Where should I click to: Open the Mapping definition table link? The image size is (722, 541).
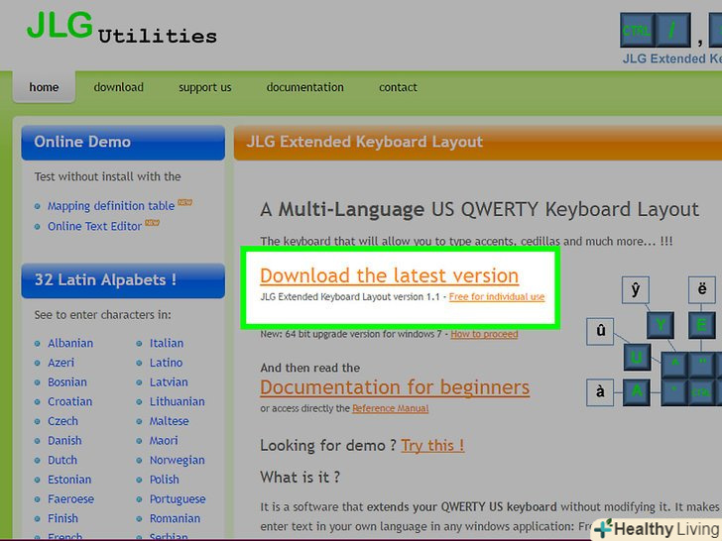(111, 206)
